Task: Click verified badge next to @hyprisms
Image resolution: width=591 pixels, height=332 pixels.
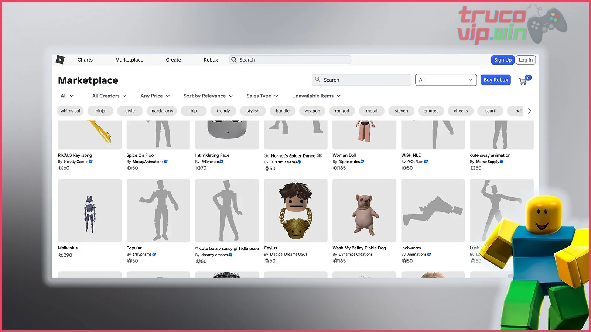Action: [x=154, y=254]
